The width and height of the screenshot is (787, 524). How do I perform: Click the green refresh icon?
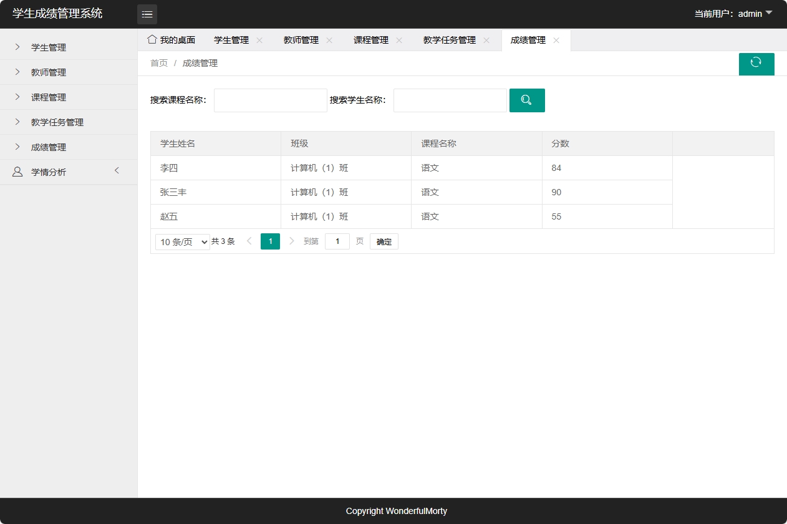point(756,64)
